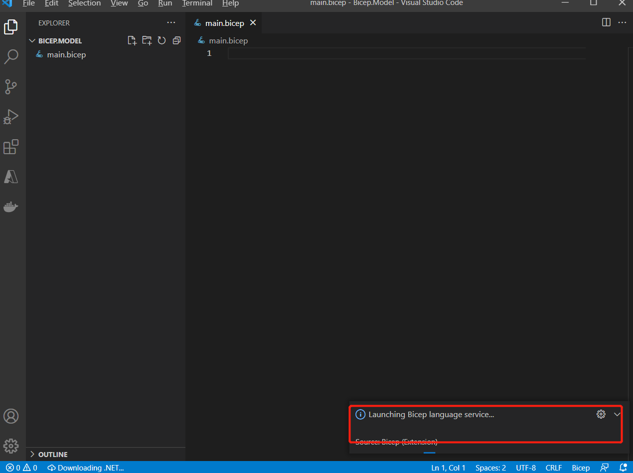Screen dimensions: 633x473
Task: Open the Docker view icon
Action: 11,207
